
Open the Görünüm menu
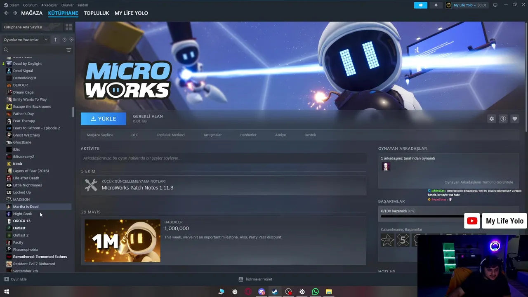pos(30,5)
